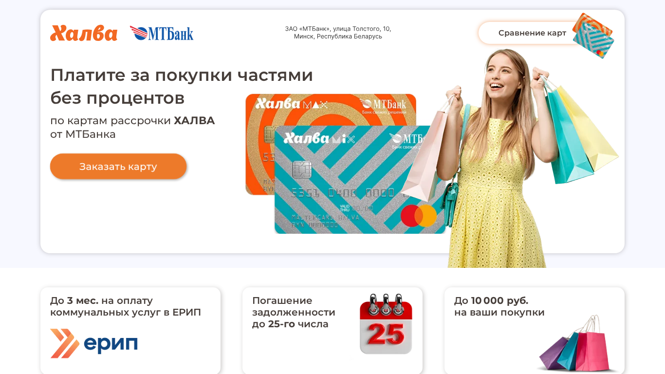Click the chip on the Халва MIX card

(x=302, y=169)
